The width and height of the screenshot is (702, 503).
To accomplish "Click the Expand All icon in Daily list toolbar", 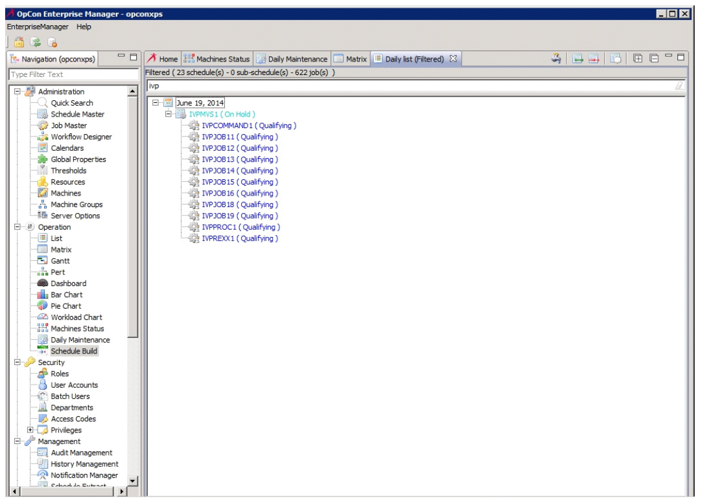I will click(x=638, y=58).
